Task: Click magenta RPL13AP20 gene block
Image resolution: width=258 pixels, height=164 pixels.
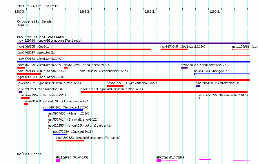Action: (x=58, y=161)
